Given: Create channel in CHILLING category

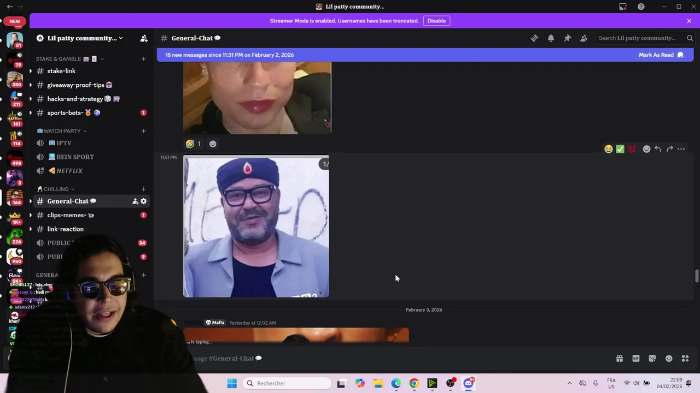Looking at the screenshot, I should [x=143, y=189].
